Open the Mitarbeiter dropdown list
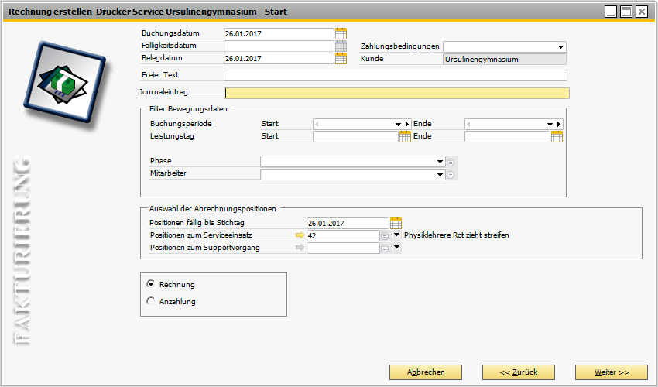 point(440,174)
